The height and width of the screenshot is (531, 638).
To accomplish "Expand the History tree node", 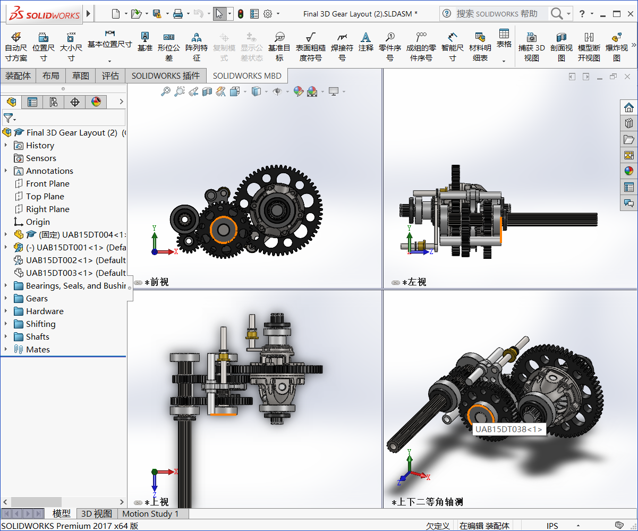I will (6, 145).
